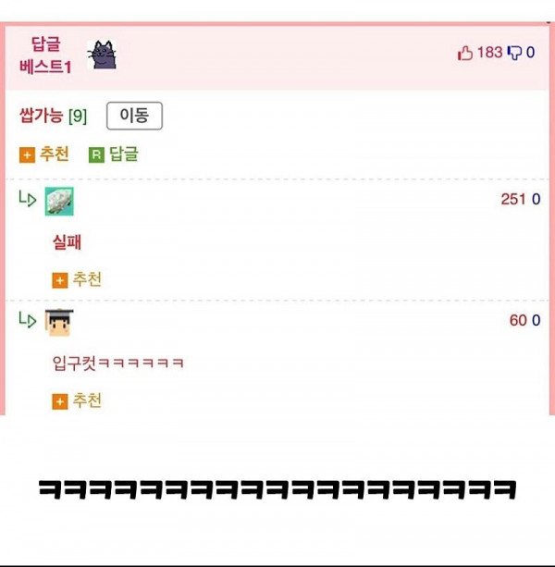Click the orange plus icon under 쌉가능

tap(27, 155)
